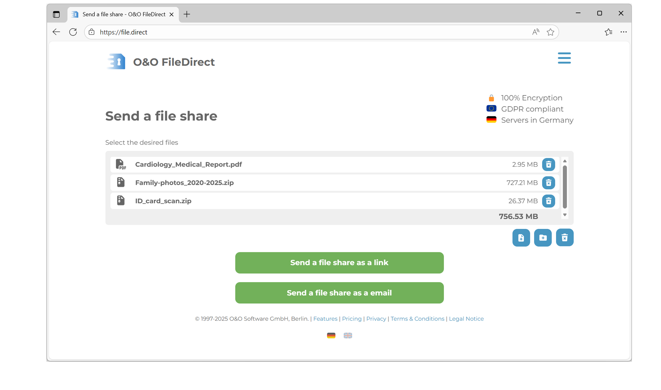The height and width of the screenshot is (390, 661).
Task: Click Send a file share as a link
Action: [339, 263]
